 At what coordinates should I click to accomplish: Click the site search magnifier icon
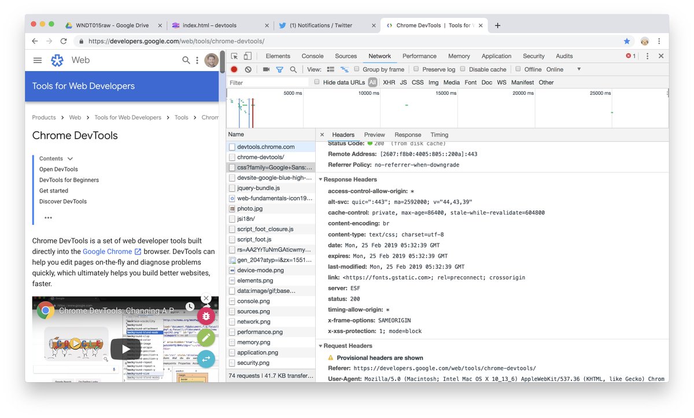click(186, 60)
